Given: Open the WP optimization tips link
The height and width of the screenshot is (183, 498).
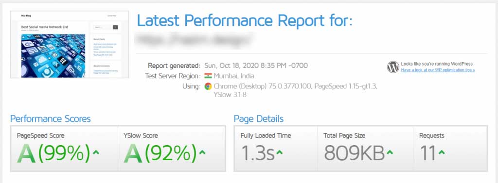Looking at the screenshot, I should tap(438, 70).
